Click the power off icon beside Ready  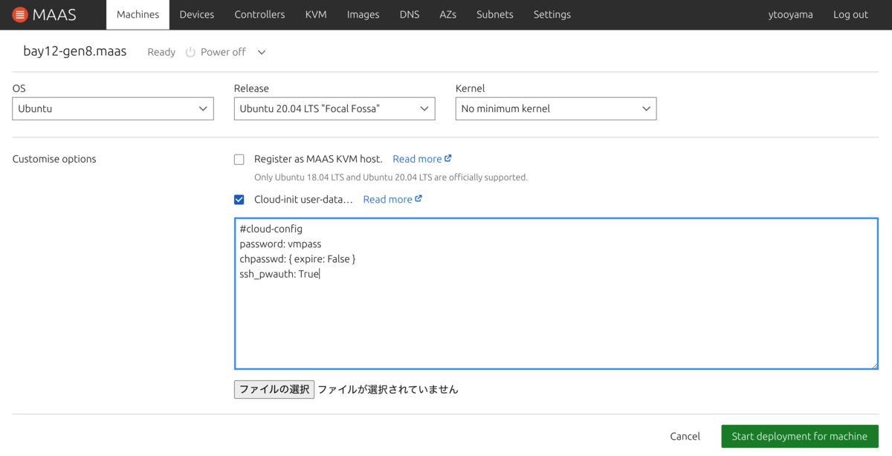(x=190, y=52)
